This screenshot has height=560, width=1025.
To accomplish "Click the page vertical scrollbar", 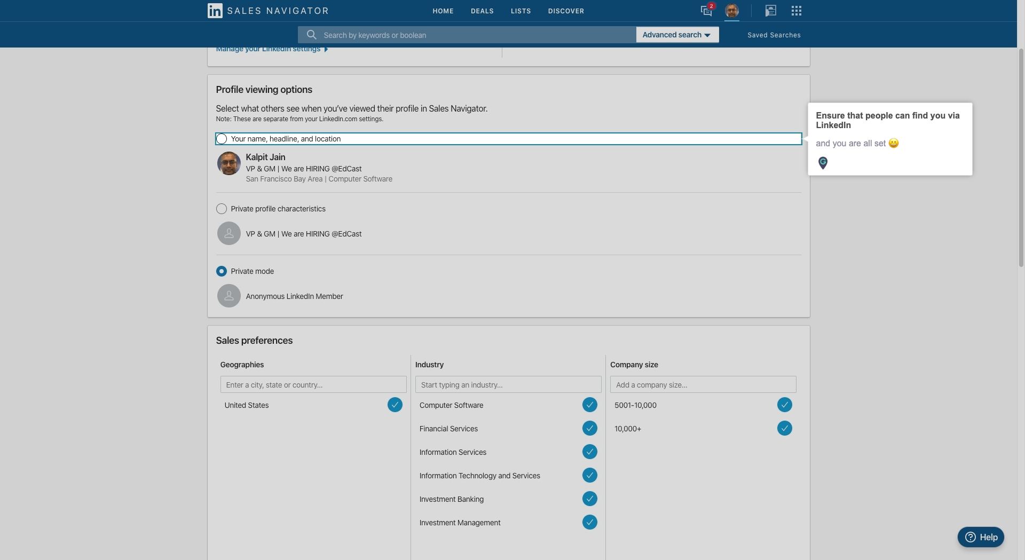I will [1021, 157].
